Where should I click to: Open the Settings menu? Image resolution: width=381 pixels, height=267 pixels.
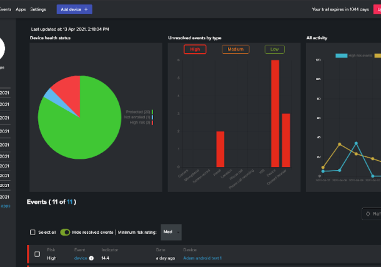(x=38, y=9)
